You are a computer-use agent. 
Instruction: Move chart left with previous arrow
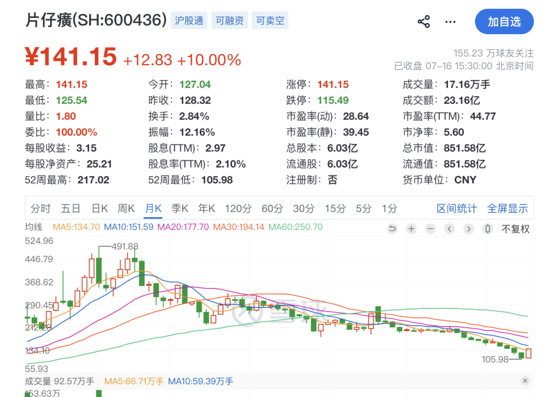[x=450, y=229]
